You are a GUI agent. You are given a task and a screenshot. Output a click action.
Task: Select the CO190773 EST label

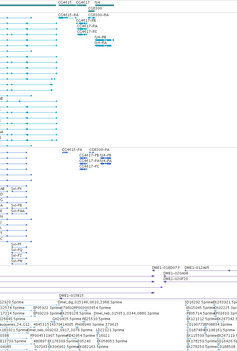pyautogui.click(x=196, y=325)
